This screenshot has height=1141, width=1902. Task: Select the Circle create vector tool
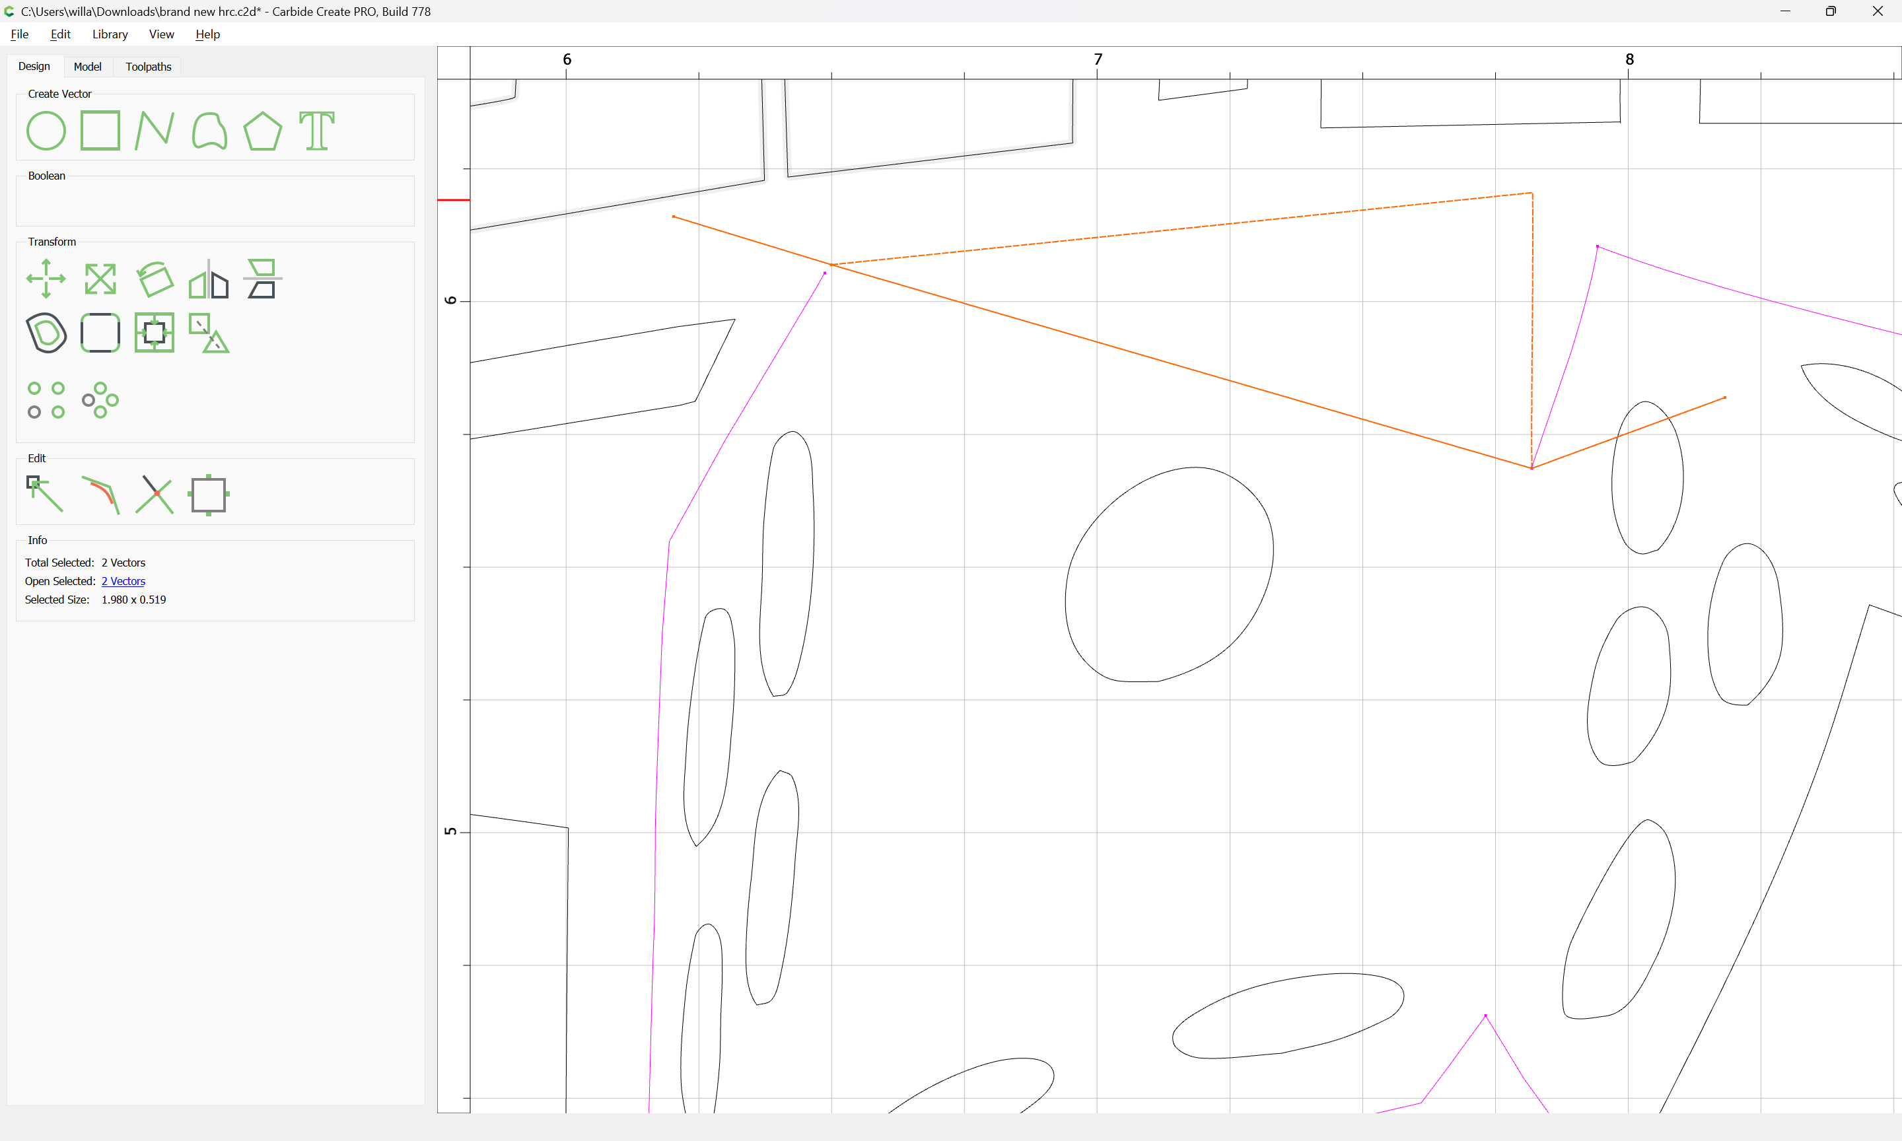tap(46, 131)
